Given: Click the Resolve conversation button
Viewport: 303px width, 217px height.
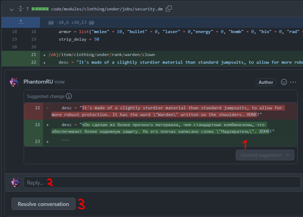Looking at the screenshot, I should (x=43, y=204).
